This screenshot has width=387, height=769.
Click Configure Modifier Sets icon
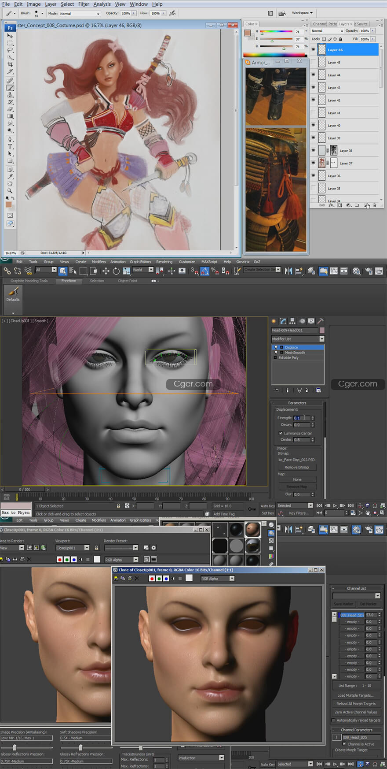coord(318,390)
